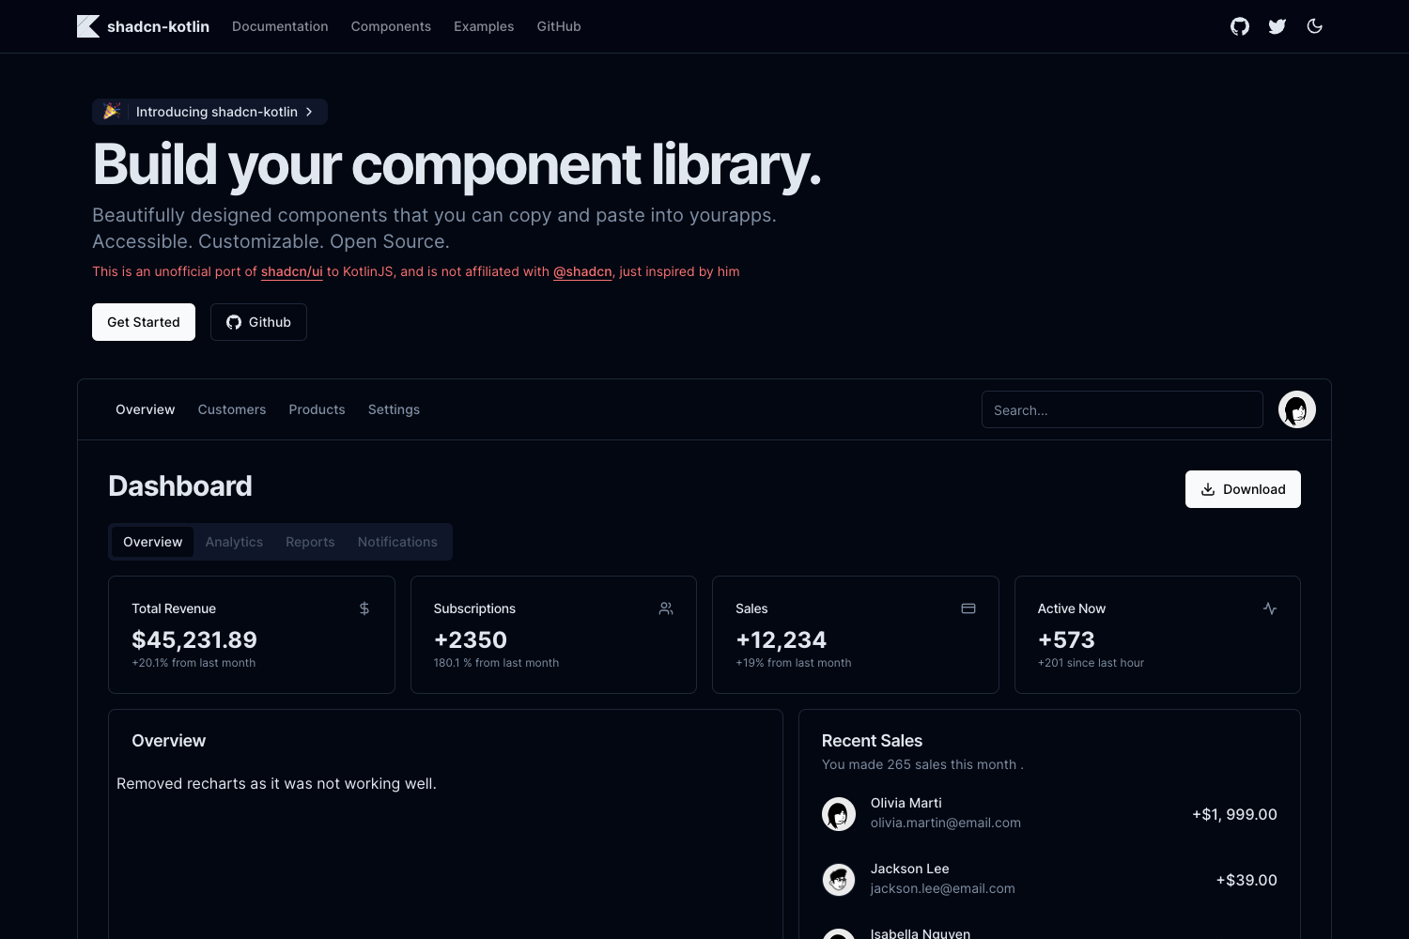Click the shadcn-kotlin logo icon
1409x939 pixels.
(x=86, y=26)
